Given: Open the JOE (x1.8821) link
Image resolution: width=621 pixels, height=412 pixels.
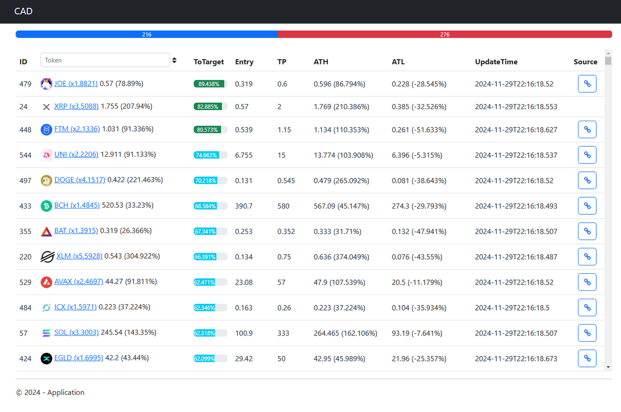Looking at the screenshot, I should click(x=76, y=83).
